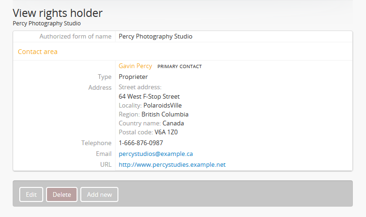Click the telephone number 1-666-876-0987
Image resolution: width=366 pixels, height=217 pixels.
click(141, 143)
